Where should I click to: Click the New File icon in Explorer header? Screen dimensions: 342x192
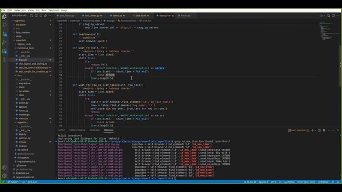coord(32,15)
